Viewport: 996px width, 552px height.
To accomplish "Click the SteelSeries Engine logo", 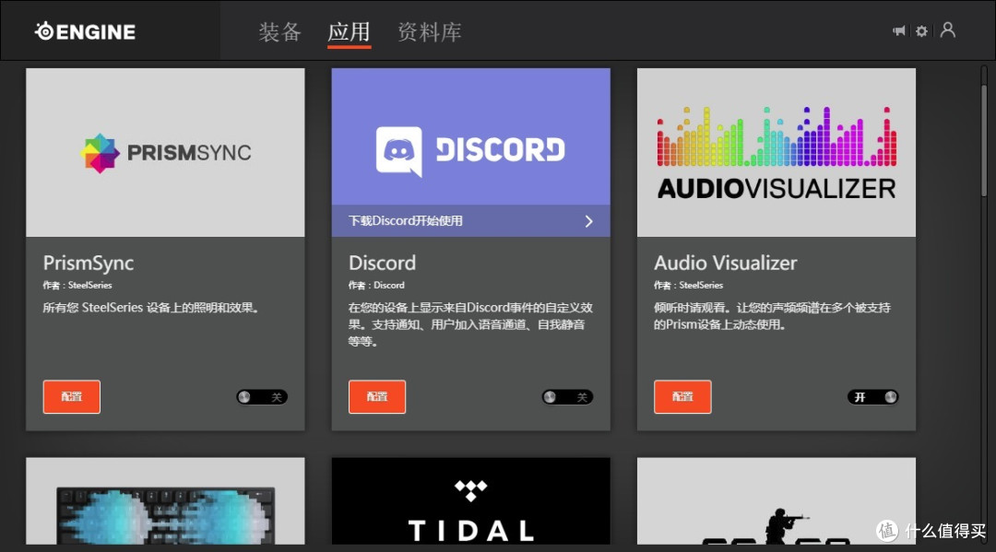I will tap(85, 31).
